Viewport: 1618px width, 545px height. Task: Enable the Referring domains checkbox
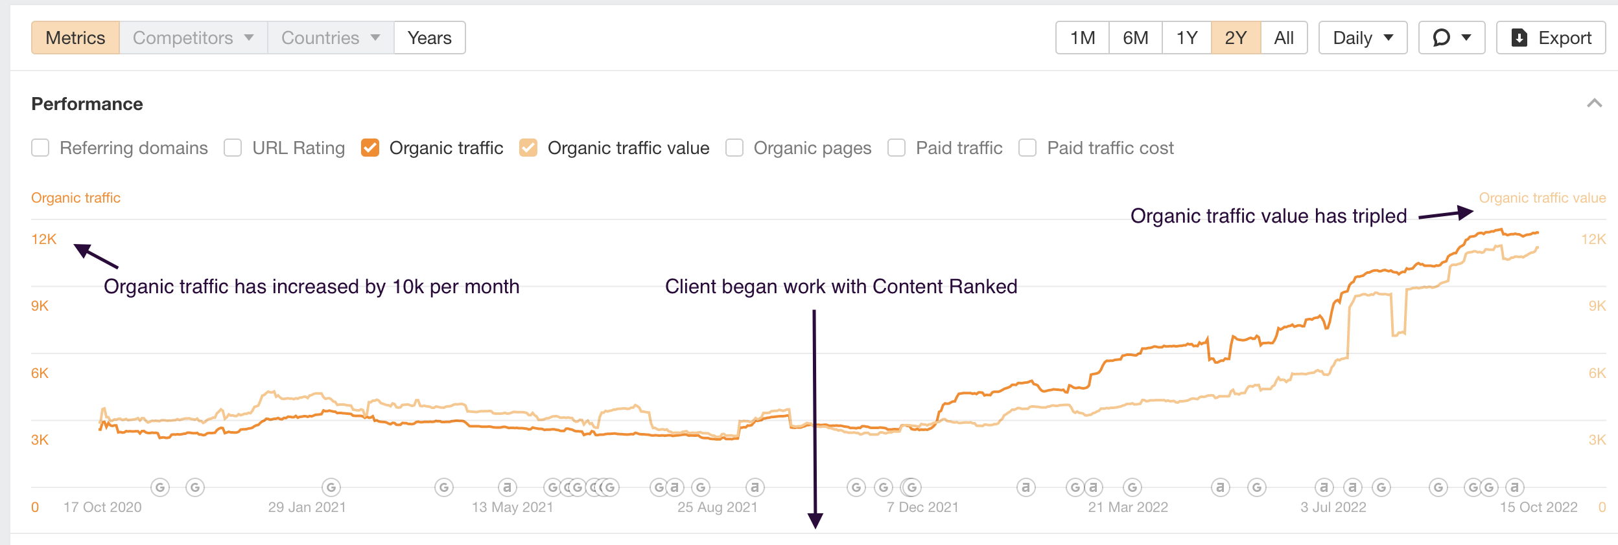40,148
